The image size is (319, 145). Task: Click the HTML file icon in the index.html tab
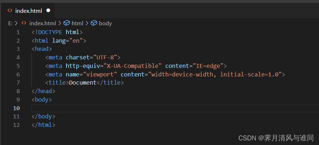tap(10, 11)
